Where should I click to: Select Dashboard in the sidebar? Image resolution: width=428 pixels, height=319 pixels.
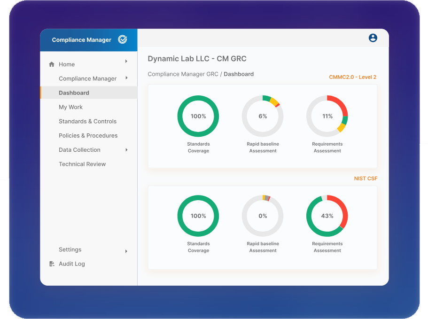74,93
